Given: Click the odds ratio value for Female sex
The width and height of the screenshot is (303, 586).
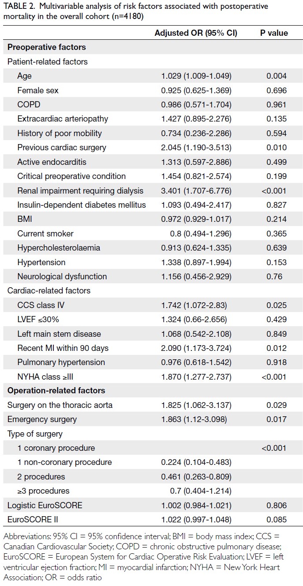Looking at the screenshot, I should [x=196, y=91].
